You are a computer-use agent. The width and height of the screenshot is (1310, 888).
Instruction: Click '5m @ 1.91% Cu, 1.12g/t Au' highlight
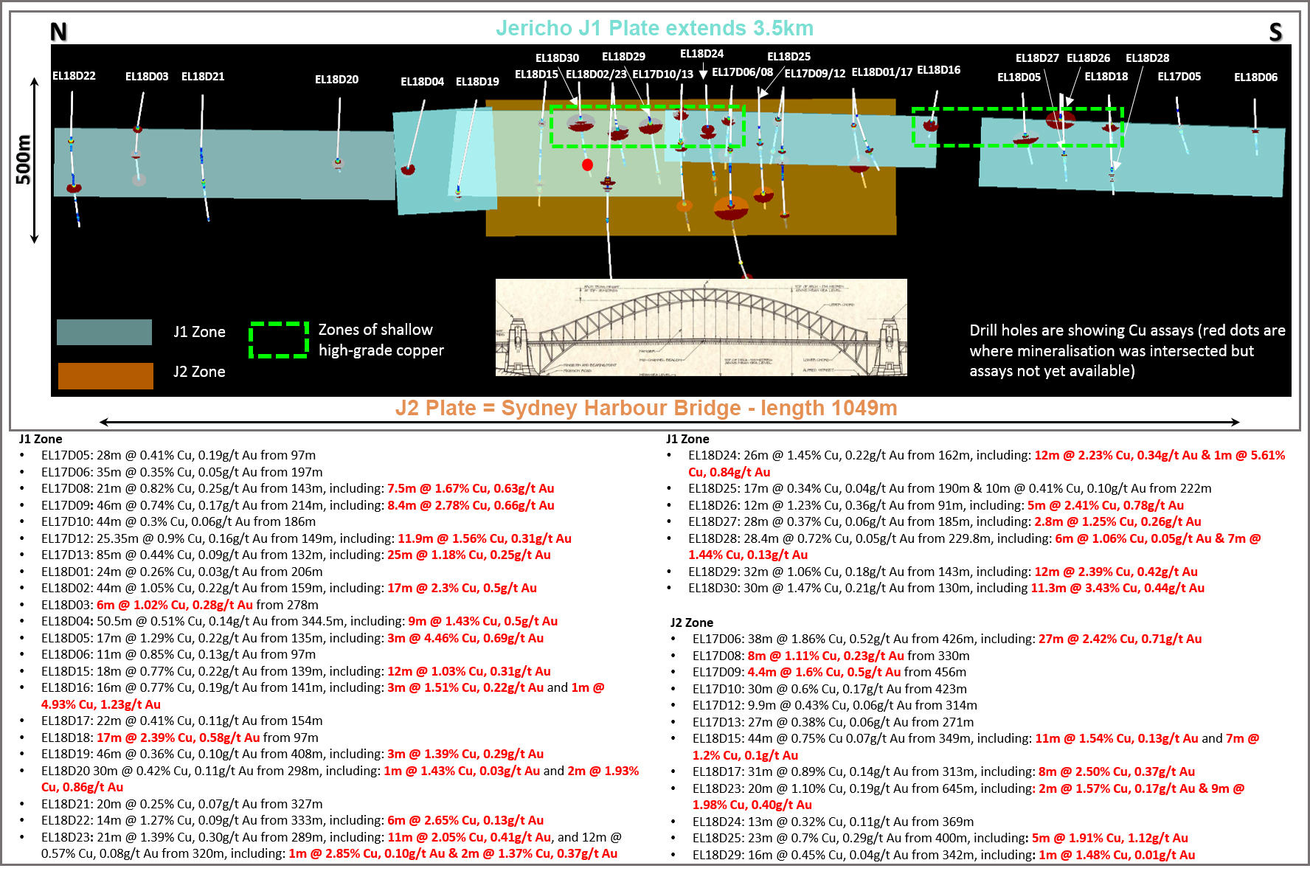coord(1110,838)
